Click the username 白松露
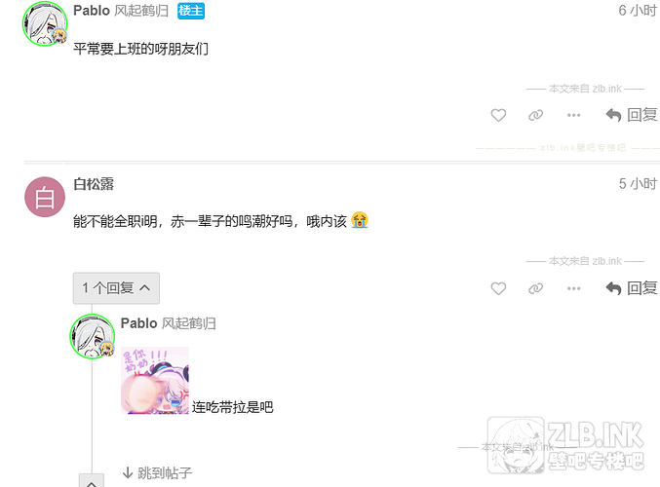660x487 pixels. point(94,184)
